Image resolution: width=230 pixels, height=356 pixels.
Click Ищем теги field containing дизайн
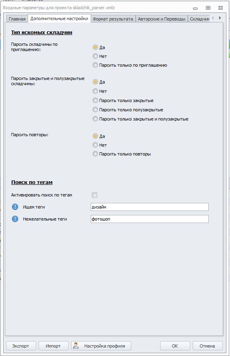[x=149, y=207]
